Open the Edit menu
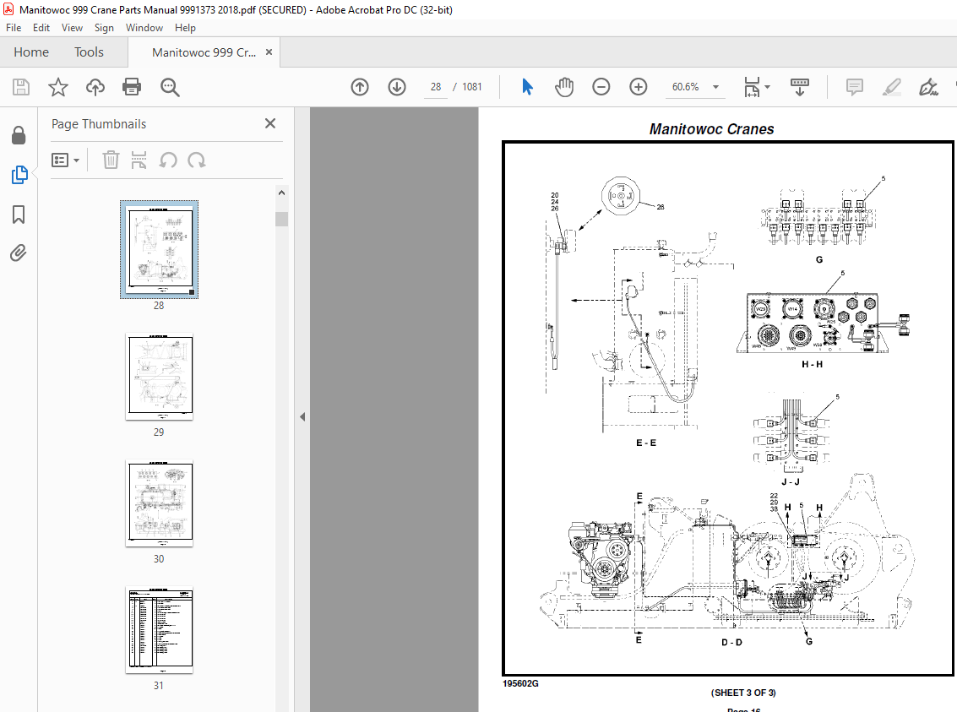957x712 pixels. click(x=41, y=28)
